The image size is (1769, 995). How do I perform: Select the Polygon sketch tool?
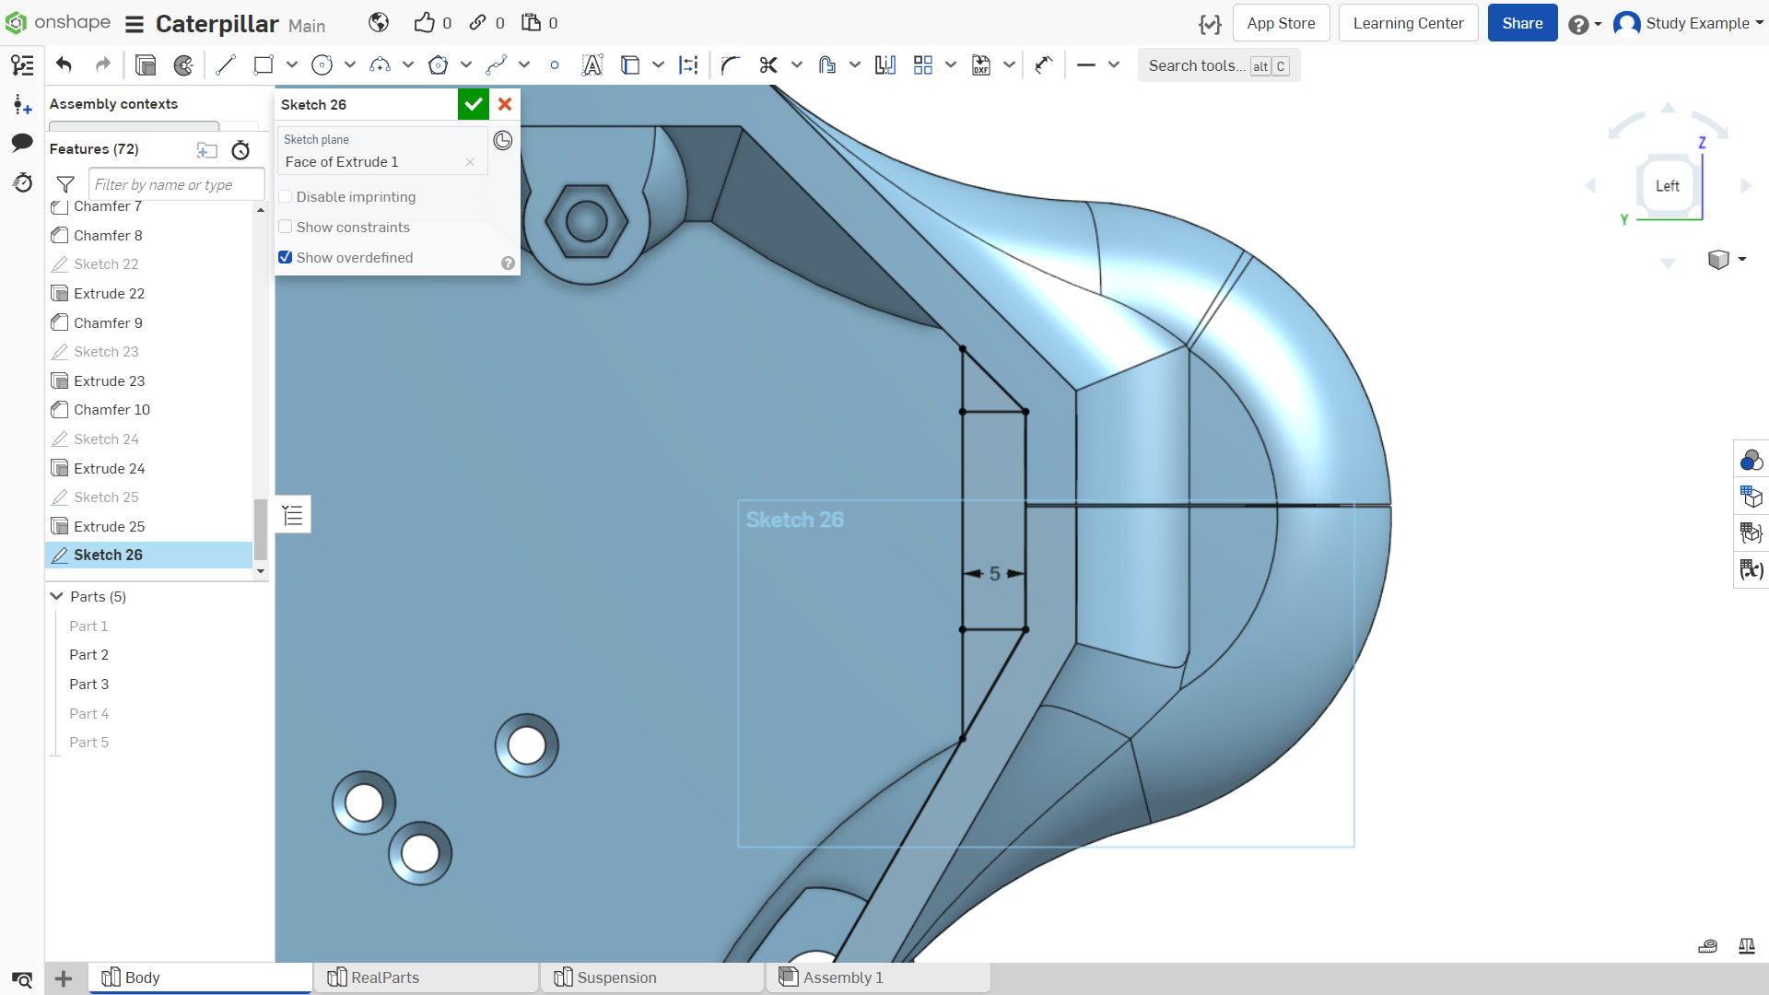tap(438, 65)
